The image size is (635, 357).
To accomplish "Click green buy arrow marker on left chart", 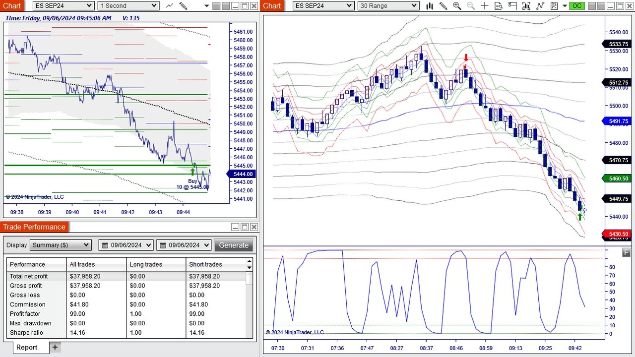I will (x=192, y=172).
